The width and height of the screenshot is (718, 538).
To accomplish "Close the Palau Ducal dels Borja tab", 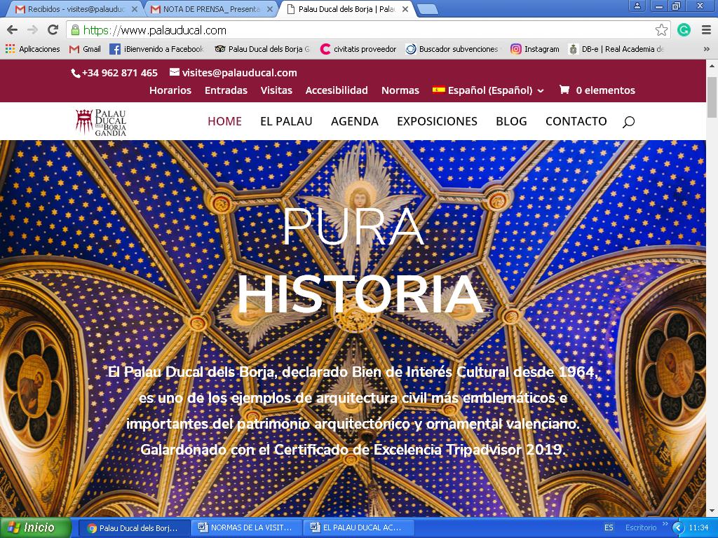I will coord(405,8).
